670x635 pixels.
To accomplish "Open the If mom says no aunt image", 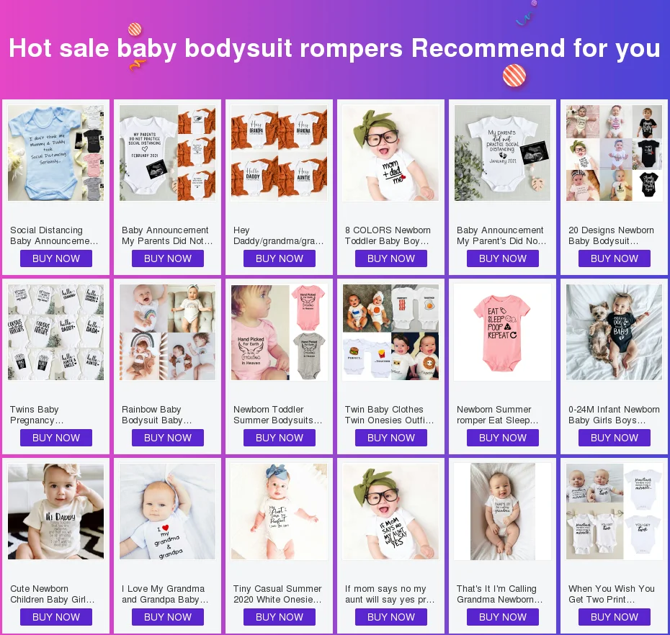I will click(x=390, y=512).
